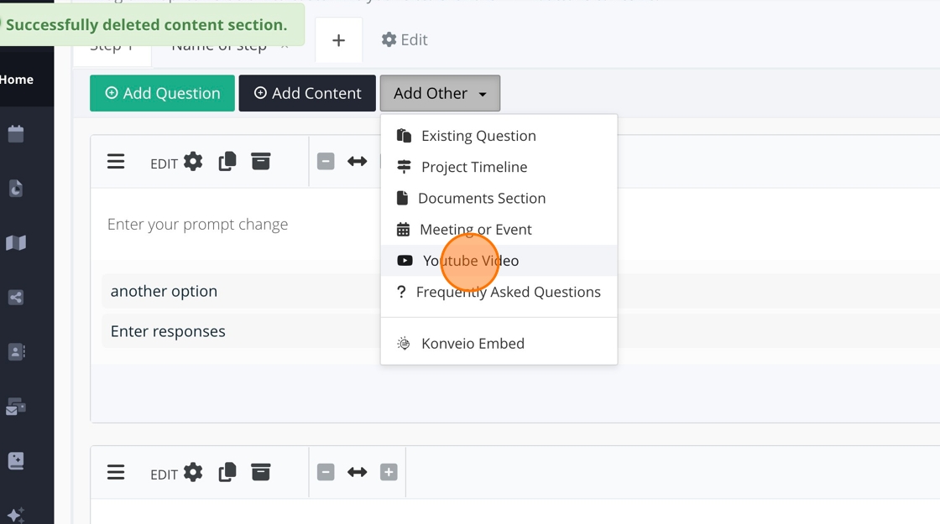This screenshot has height=524, width=940.
Task: Click the 'Enter your prompt change' field
Action: point(198,225)
